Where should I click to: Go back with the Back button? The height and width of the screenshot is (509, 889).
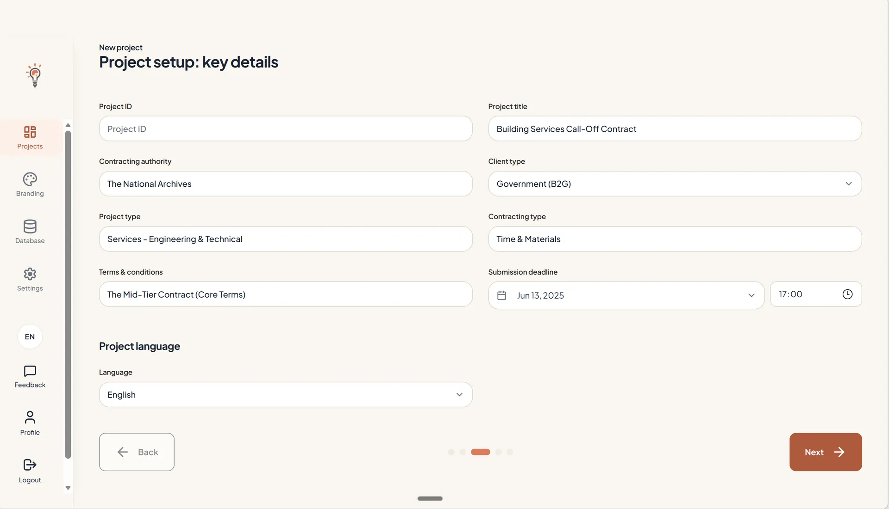137,452
